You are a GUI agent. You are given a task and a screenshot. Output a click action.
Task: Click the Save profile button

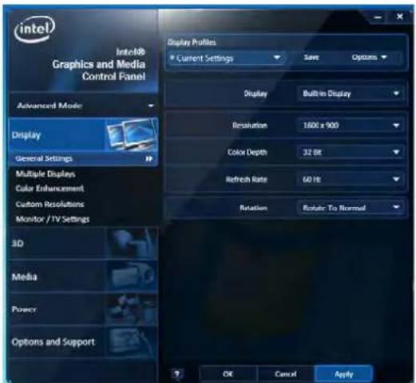pyautogui.click(x=311, y=58)
